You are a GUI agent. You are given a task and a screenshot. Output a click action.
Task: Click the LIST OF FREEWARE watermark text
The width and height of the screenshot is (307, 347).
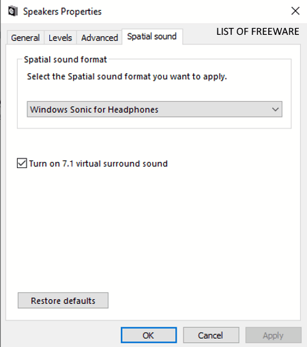pos(257,31)
